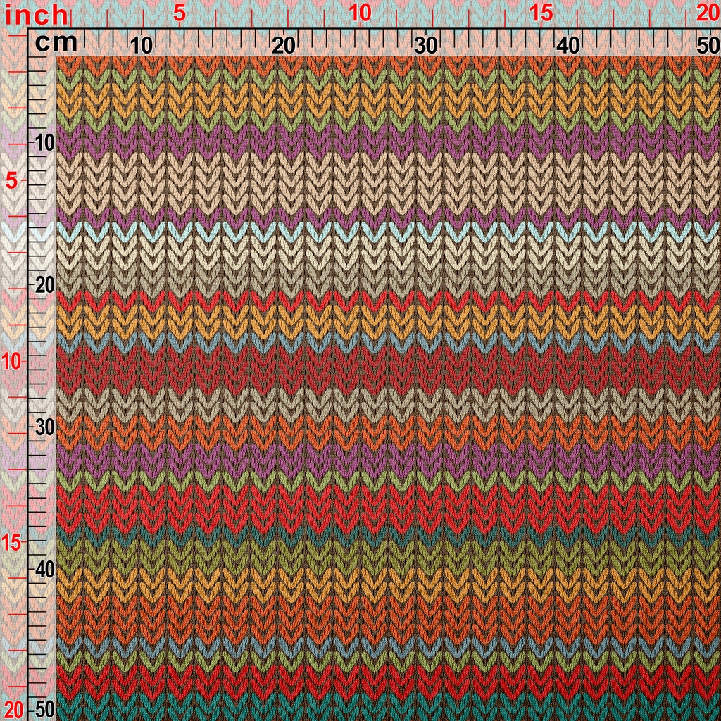Select the red 10 on the horizontal inch ruler
Image resolution: width=721 pixels, height=721 pixels.
click(x=360, y=14)
